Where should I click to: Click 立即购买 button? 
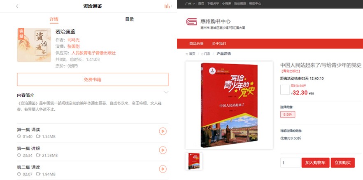(x=342, y=163)
